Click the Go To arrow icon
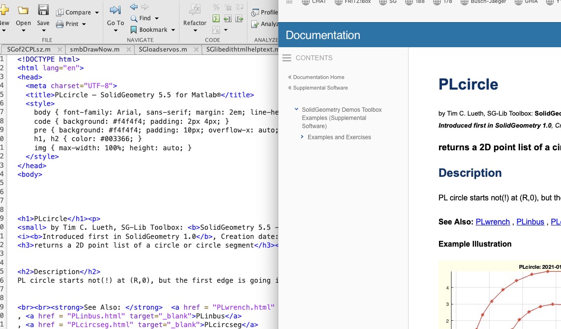The image size is (561, 329). (115, 11)
